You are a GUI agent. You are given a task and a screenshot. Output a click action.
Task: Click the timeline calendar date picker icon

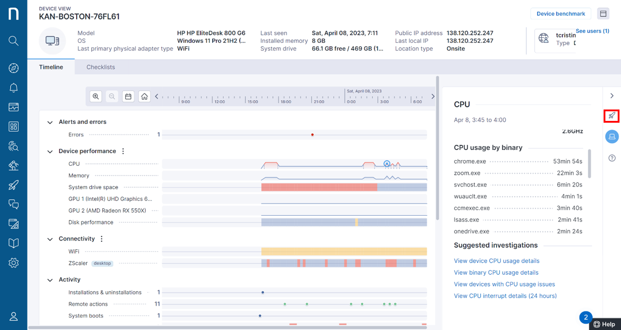point(128,96)
